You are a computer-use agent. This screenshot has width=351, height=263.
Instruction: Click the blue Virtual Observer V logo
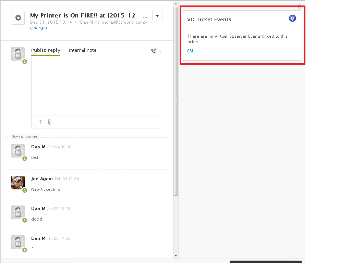tap(292, 18)
